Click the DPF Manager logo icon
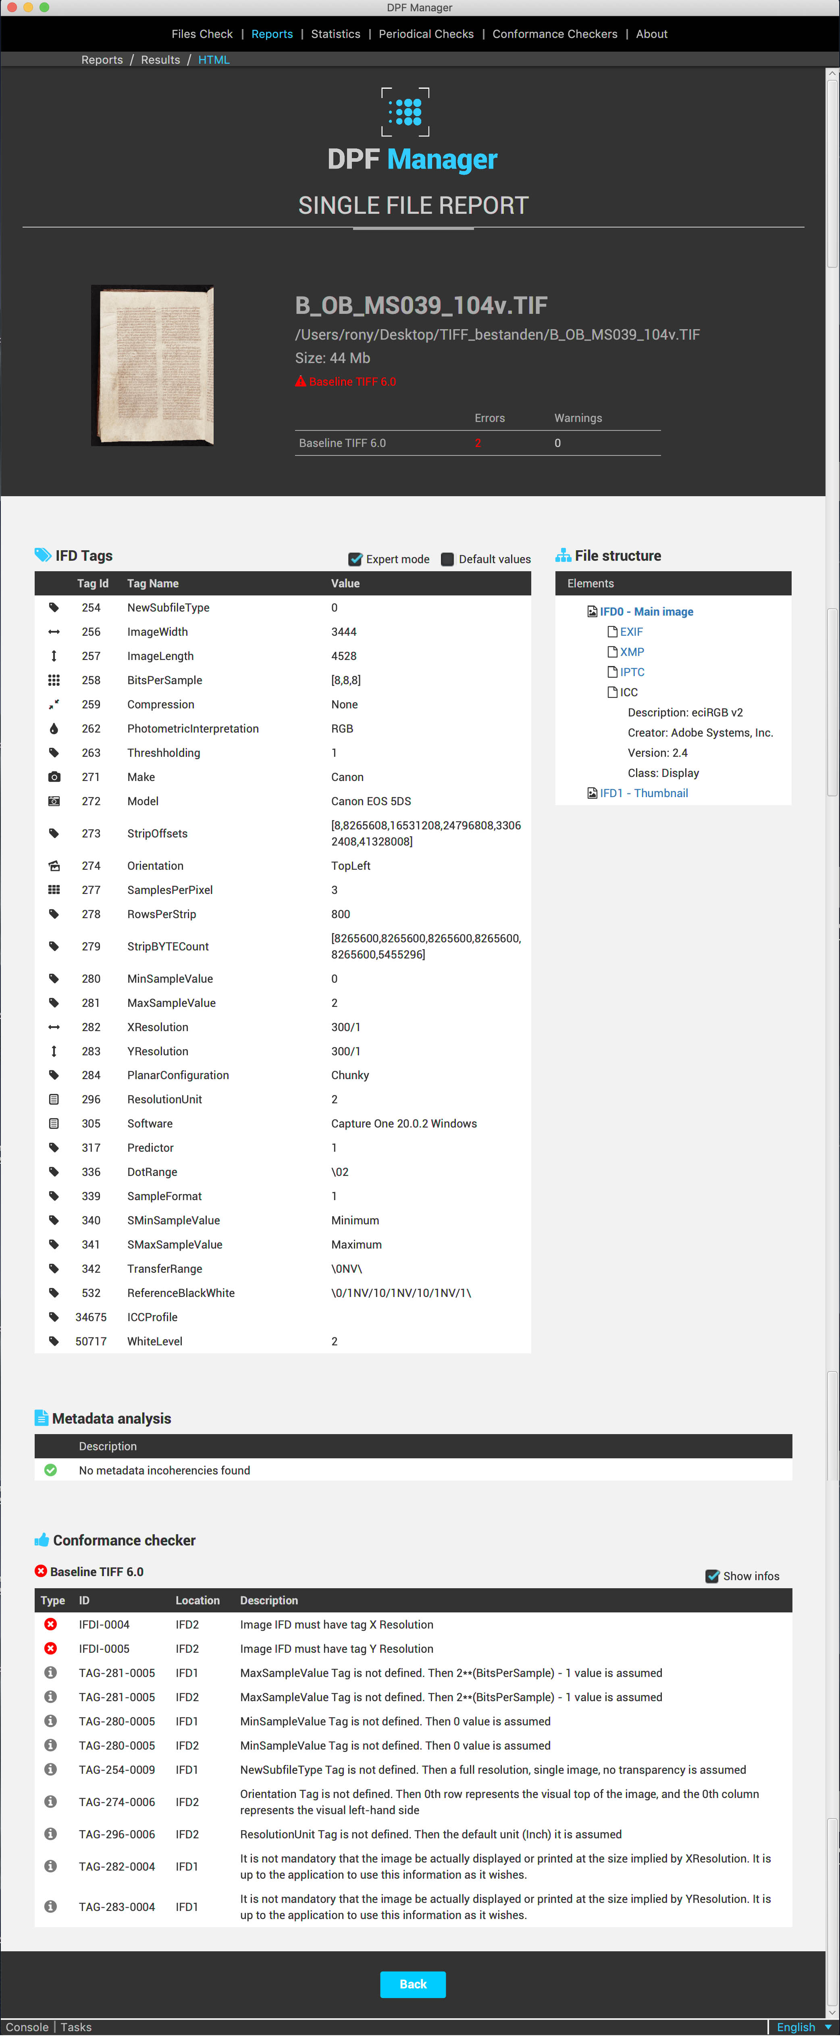Screen dimensions: 840x2036 [406, 111]
